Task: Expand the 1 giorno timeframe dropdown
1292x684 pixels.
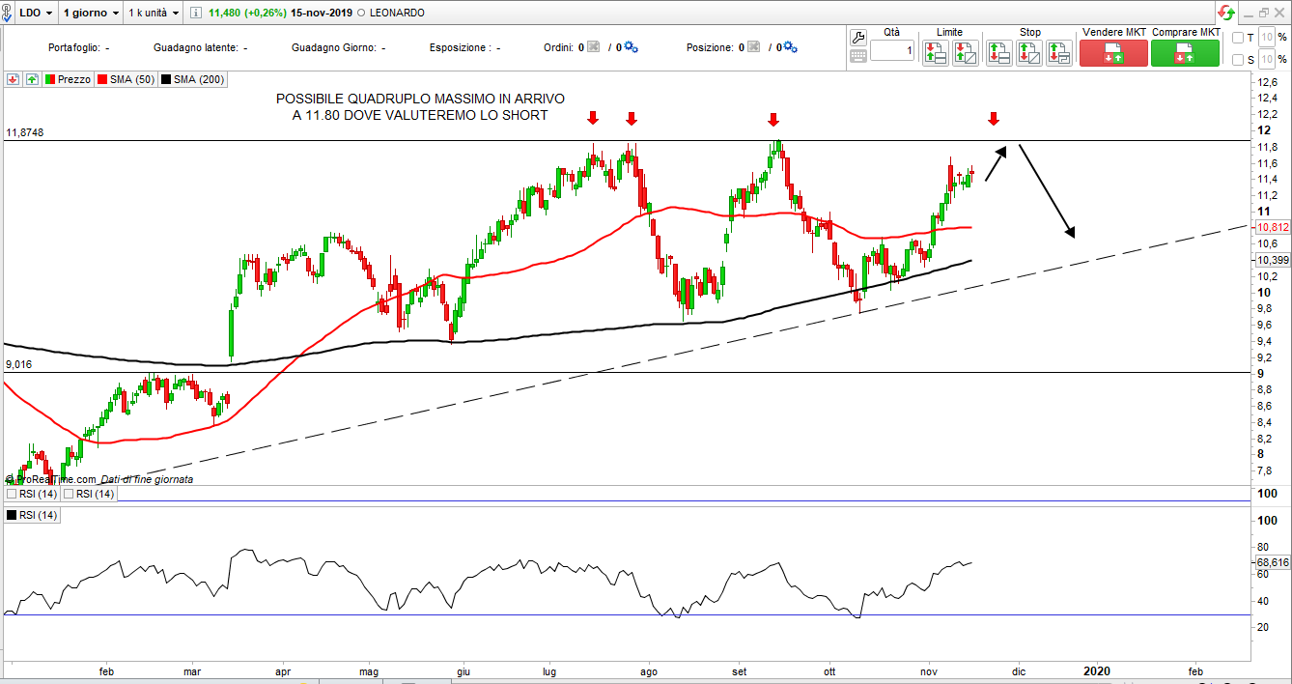Action: tap(91, 14)
